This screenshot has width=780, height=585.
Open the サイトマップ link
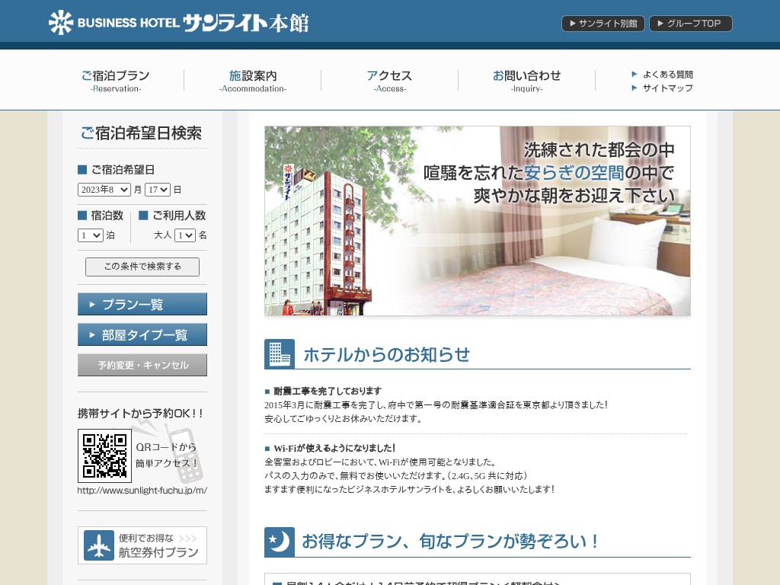pyautogui.click(x=667, y=88)
